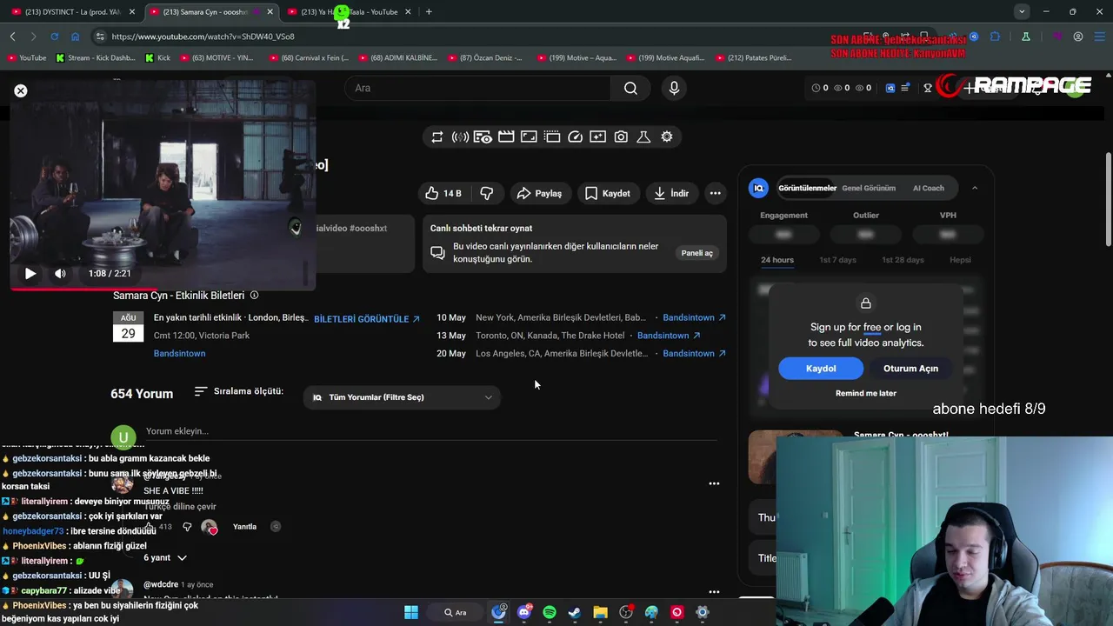Click the volume boost lightning icon
Screen dimensions: 1113x626
coord(460,137)
